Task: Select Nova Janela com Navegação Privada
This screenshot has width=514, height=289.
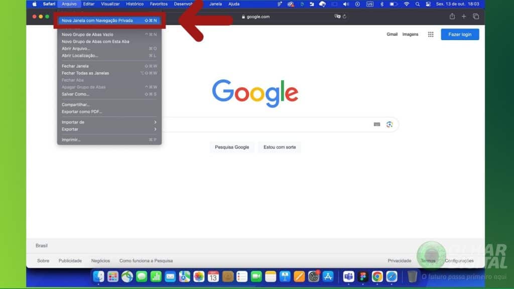Action: click(x=109, y=20)
